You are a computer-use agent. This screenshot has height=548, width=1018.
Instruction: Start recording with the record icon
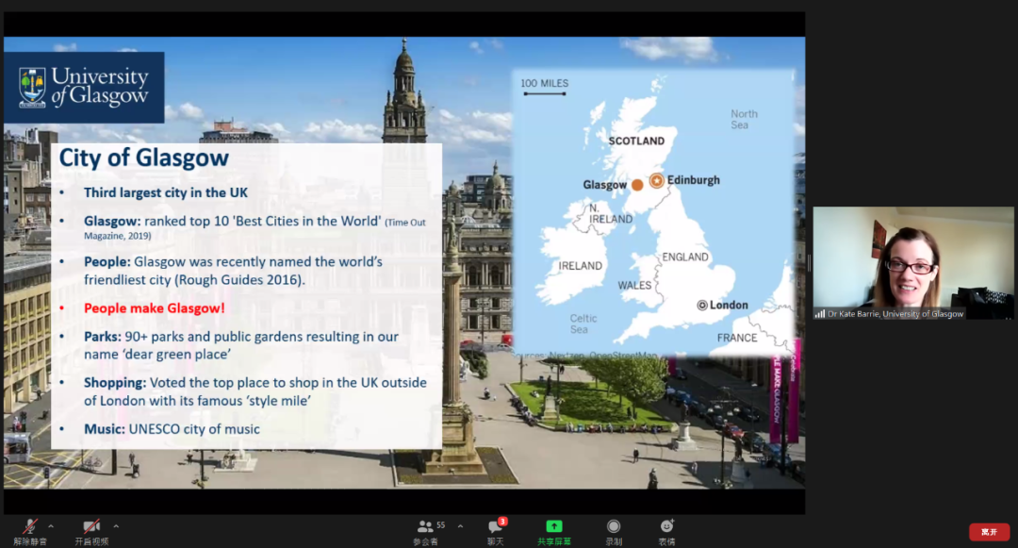point(614,532)
